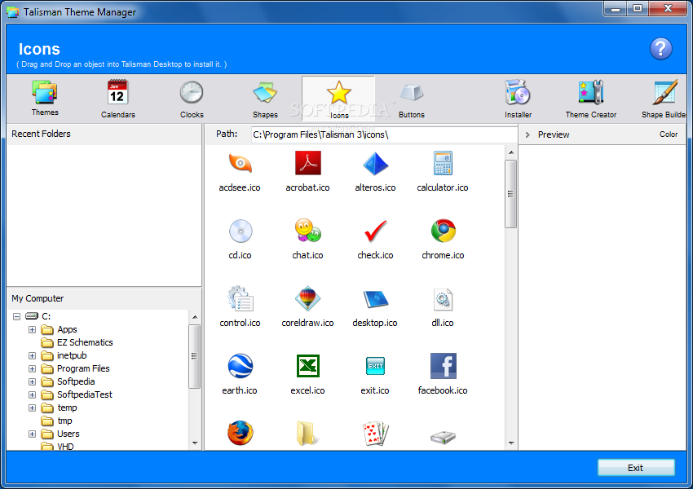Launch the Shape Builder tool

[x=664, y=99]
